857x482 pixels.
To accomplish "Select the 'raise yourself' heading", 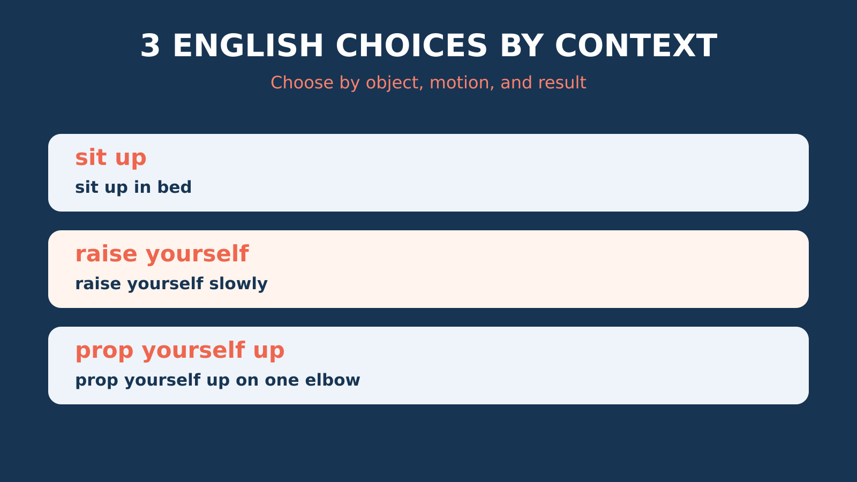I will point(162,254).
